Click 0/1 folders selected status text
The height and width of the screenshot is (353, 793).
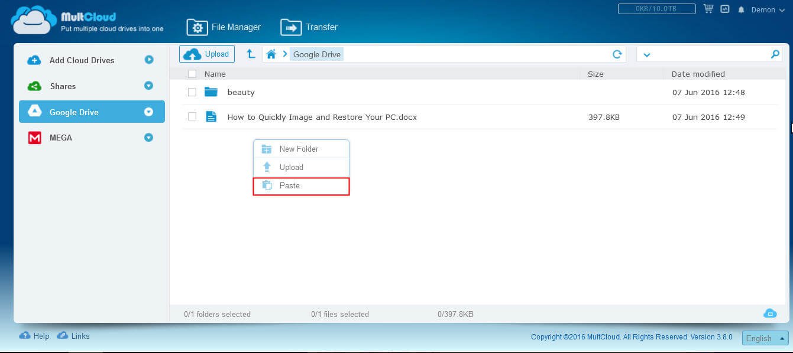coord(217,314)
